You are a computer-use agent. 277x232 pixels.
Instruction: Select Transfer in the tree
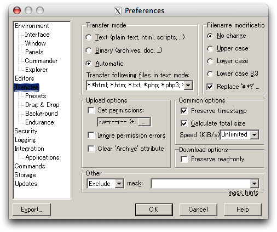point(27,87)
